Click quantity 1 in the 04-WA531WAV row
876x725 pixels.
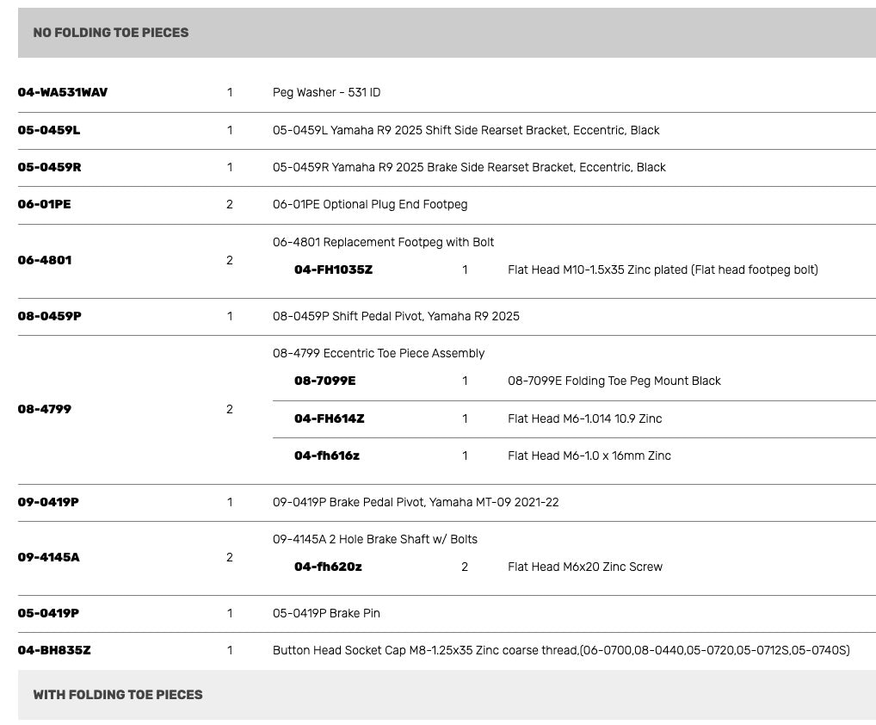[x=230, y=92]
